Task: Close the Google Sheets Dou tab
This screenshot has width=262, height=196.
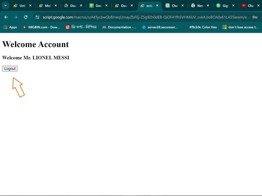Action: point(106,5)
